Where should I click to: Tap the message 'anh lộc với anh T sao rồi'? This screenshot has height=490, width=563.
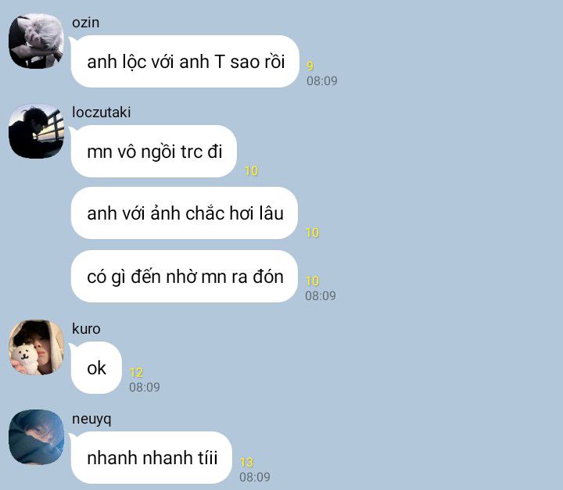[185, 62]
